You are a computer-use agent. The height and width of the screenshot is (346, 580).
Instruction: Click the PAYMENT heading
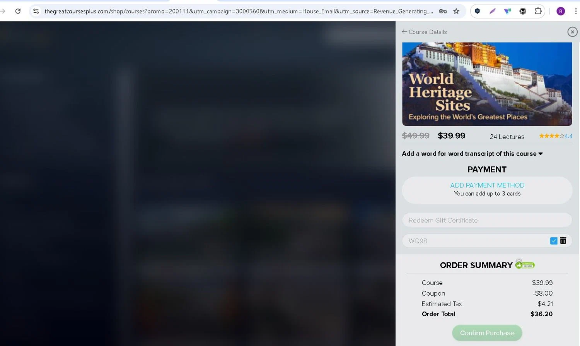pos(487,170)
